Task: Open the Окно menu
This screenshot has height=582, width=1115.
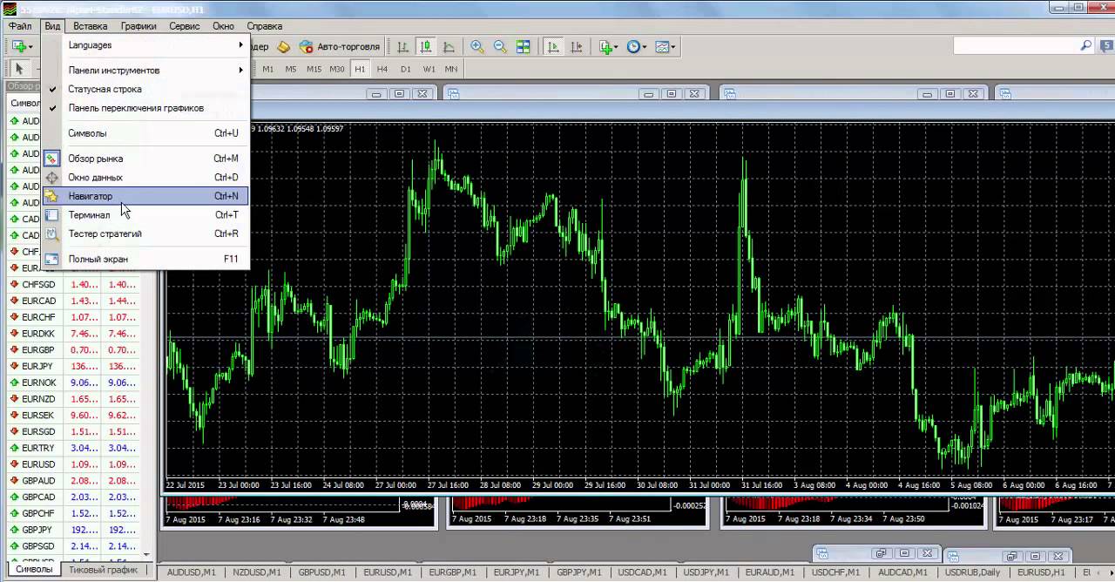Action: 224,26
